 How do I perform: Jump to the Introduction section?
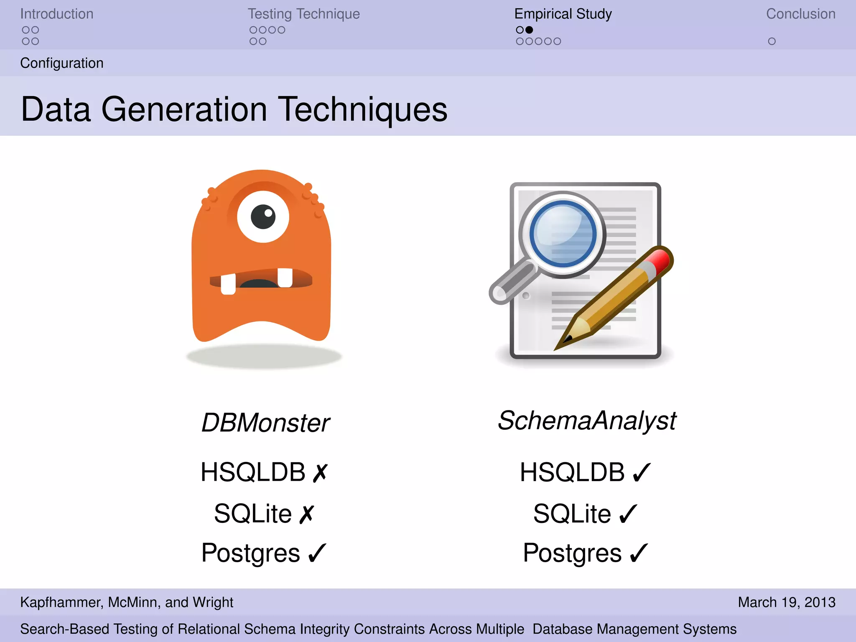pos(57,14)
